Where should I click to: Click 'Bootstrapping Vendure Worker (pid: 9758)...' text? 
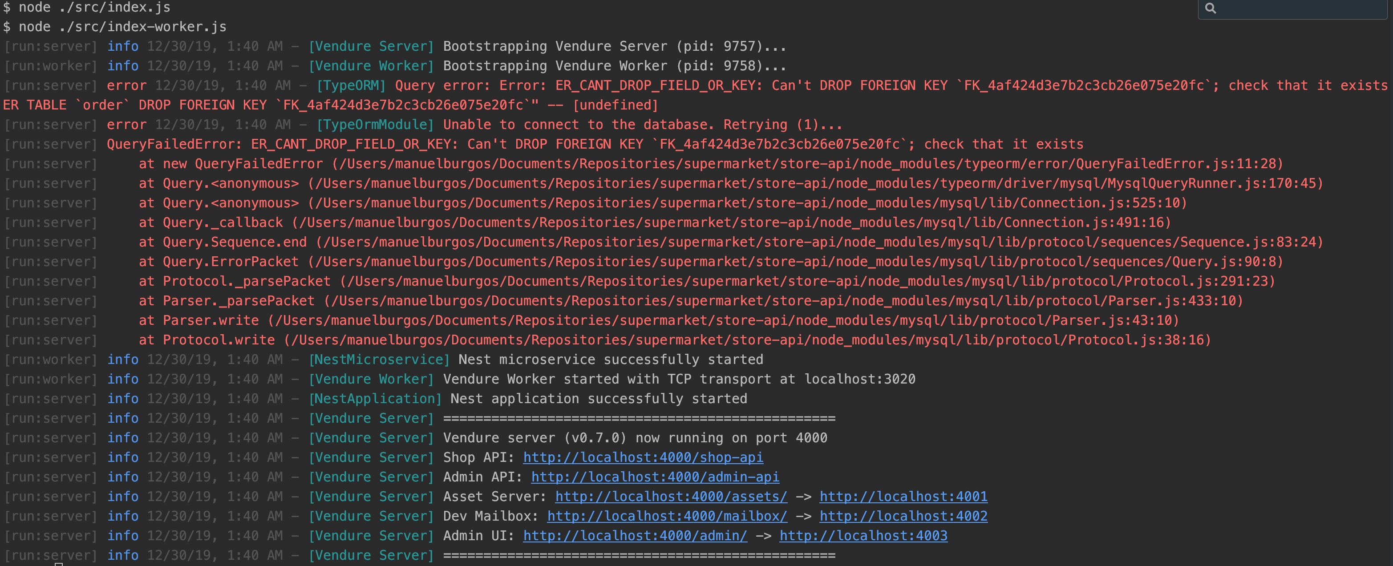[x=614, y=66]
